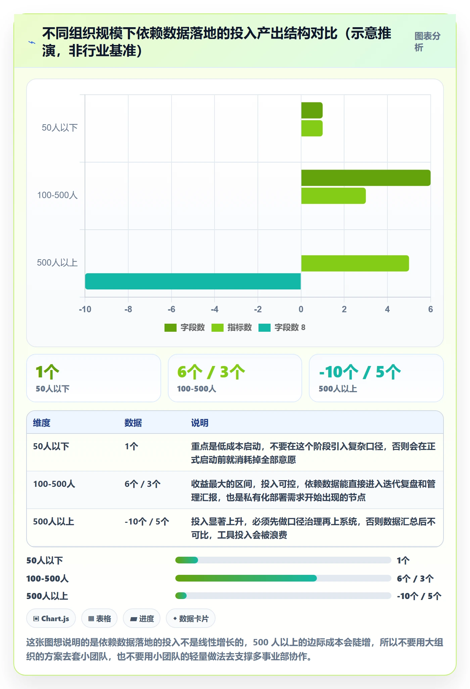The image size is (470, 689).
Task: Click the 500人以上 cell in the table
Action: coord(54,521)
